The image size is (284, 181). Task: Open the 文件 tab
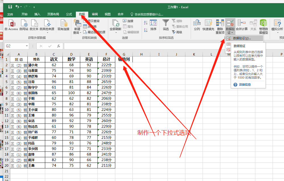click(10, 14)
